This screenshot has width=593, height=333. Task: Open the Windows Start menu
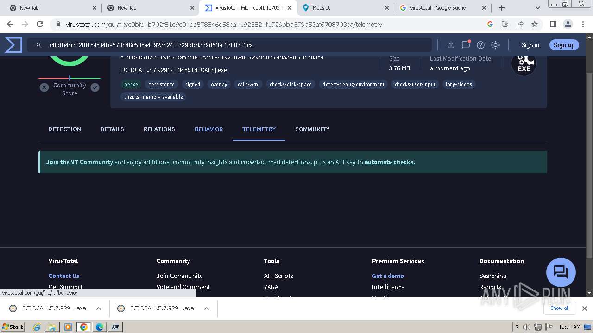point(13,327)
